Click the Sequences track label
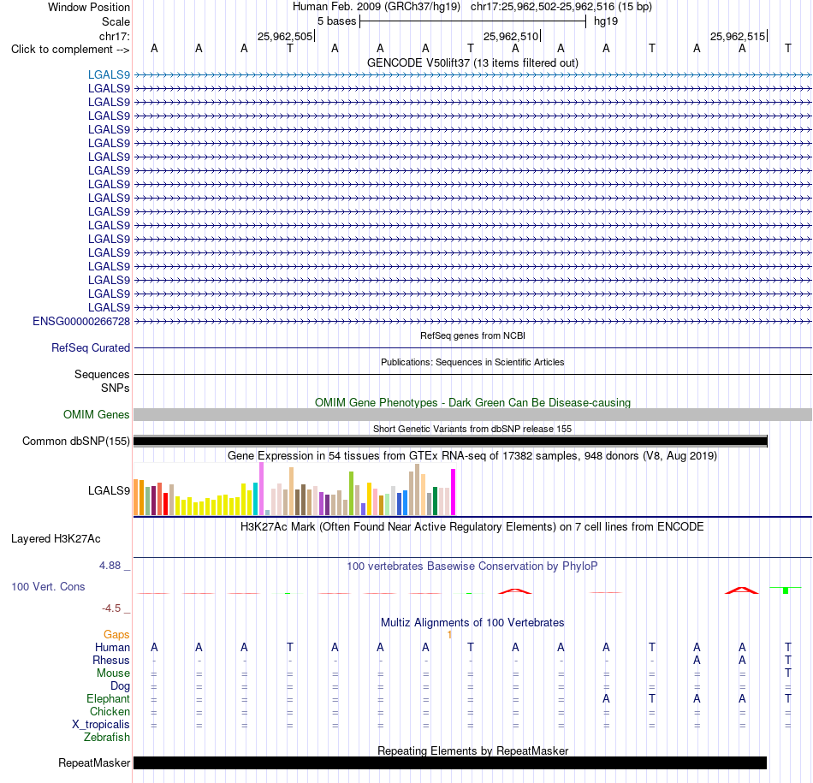Viewport: 813px width, 783px height. coord(102,375)
